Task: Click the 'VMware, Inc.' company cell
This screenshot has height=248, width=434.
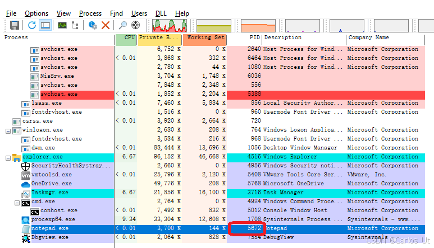Action: [x=367, y=175]
